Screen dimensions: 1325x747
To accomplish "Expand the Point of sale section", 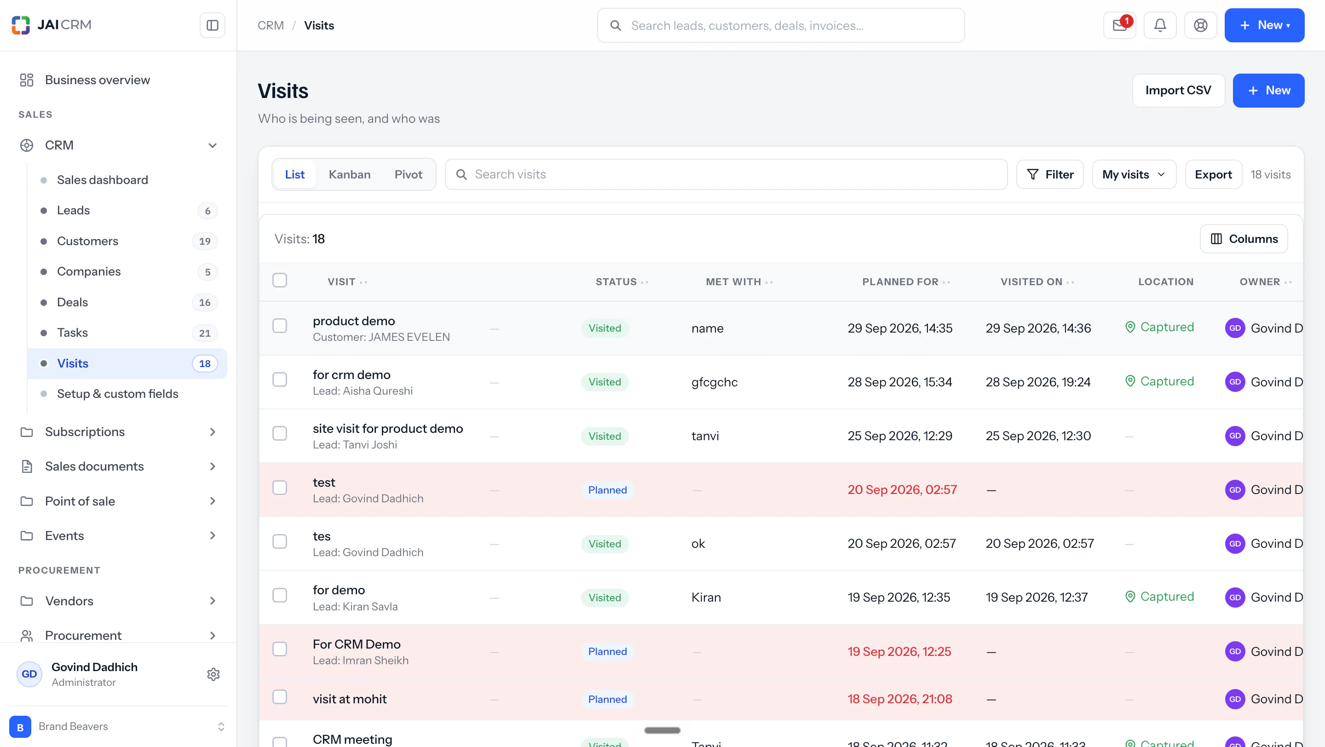I will click(x=213, y=501).
